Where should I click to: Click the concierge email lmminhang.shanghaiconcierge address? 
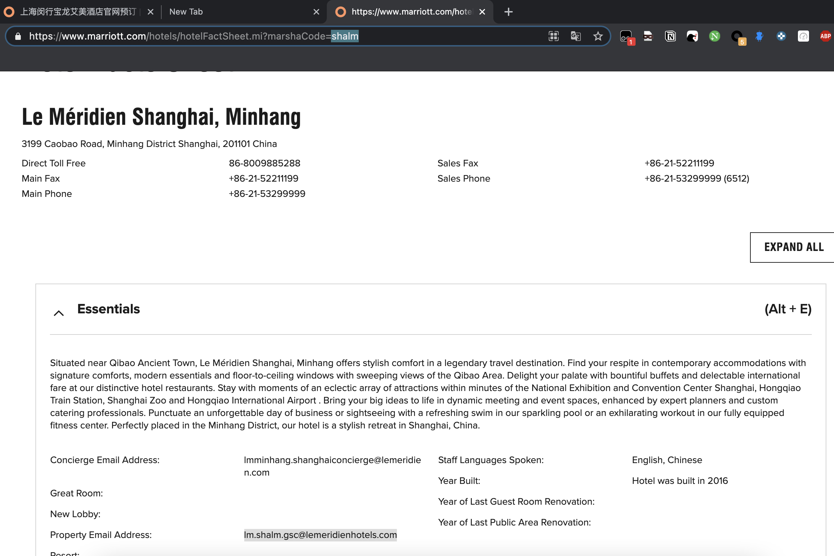(x=332, y=466)
